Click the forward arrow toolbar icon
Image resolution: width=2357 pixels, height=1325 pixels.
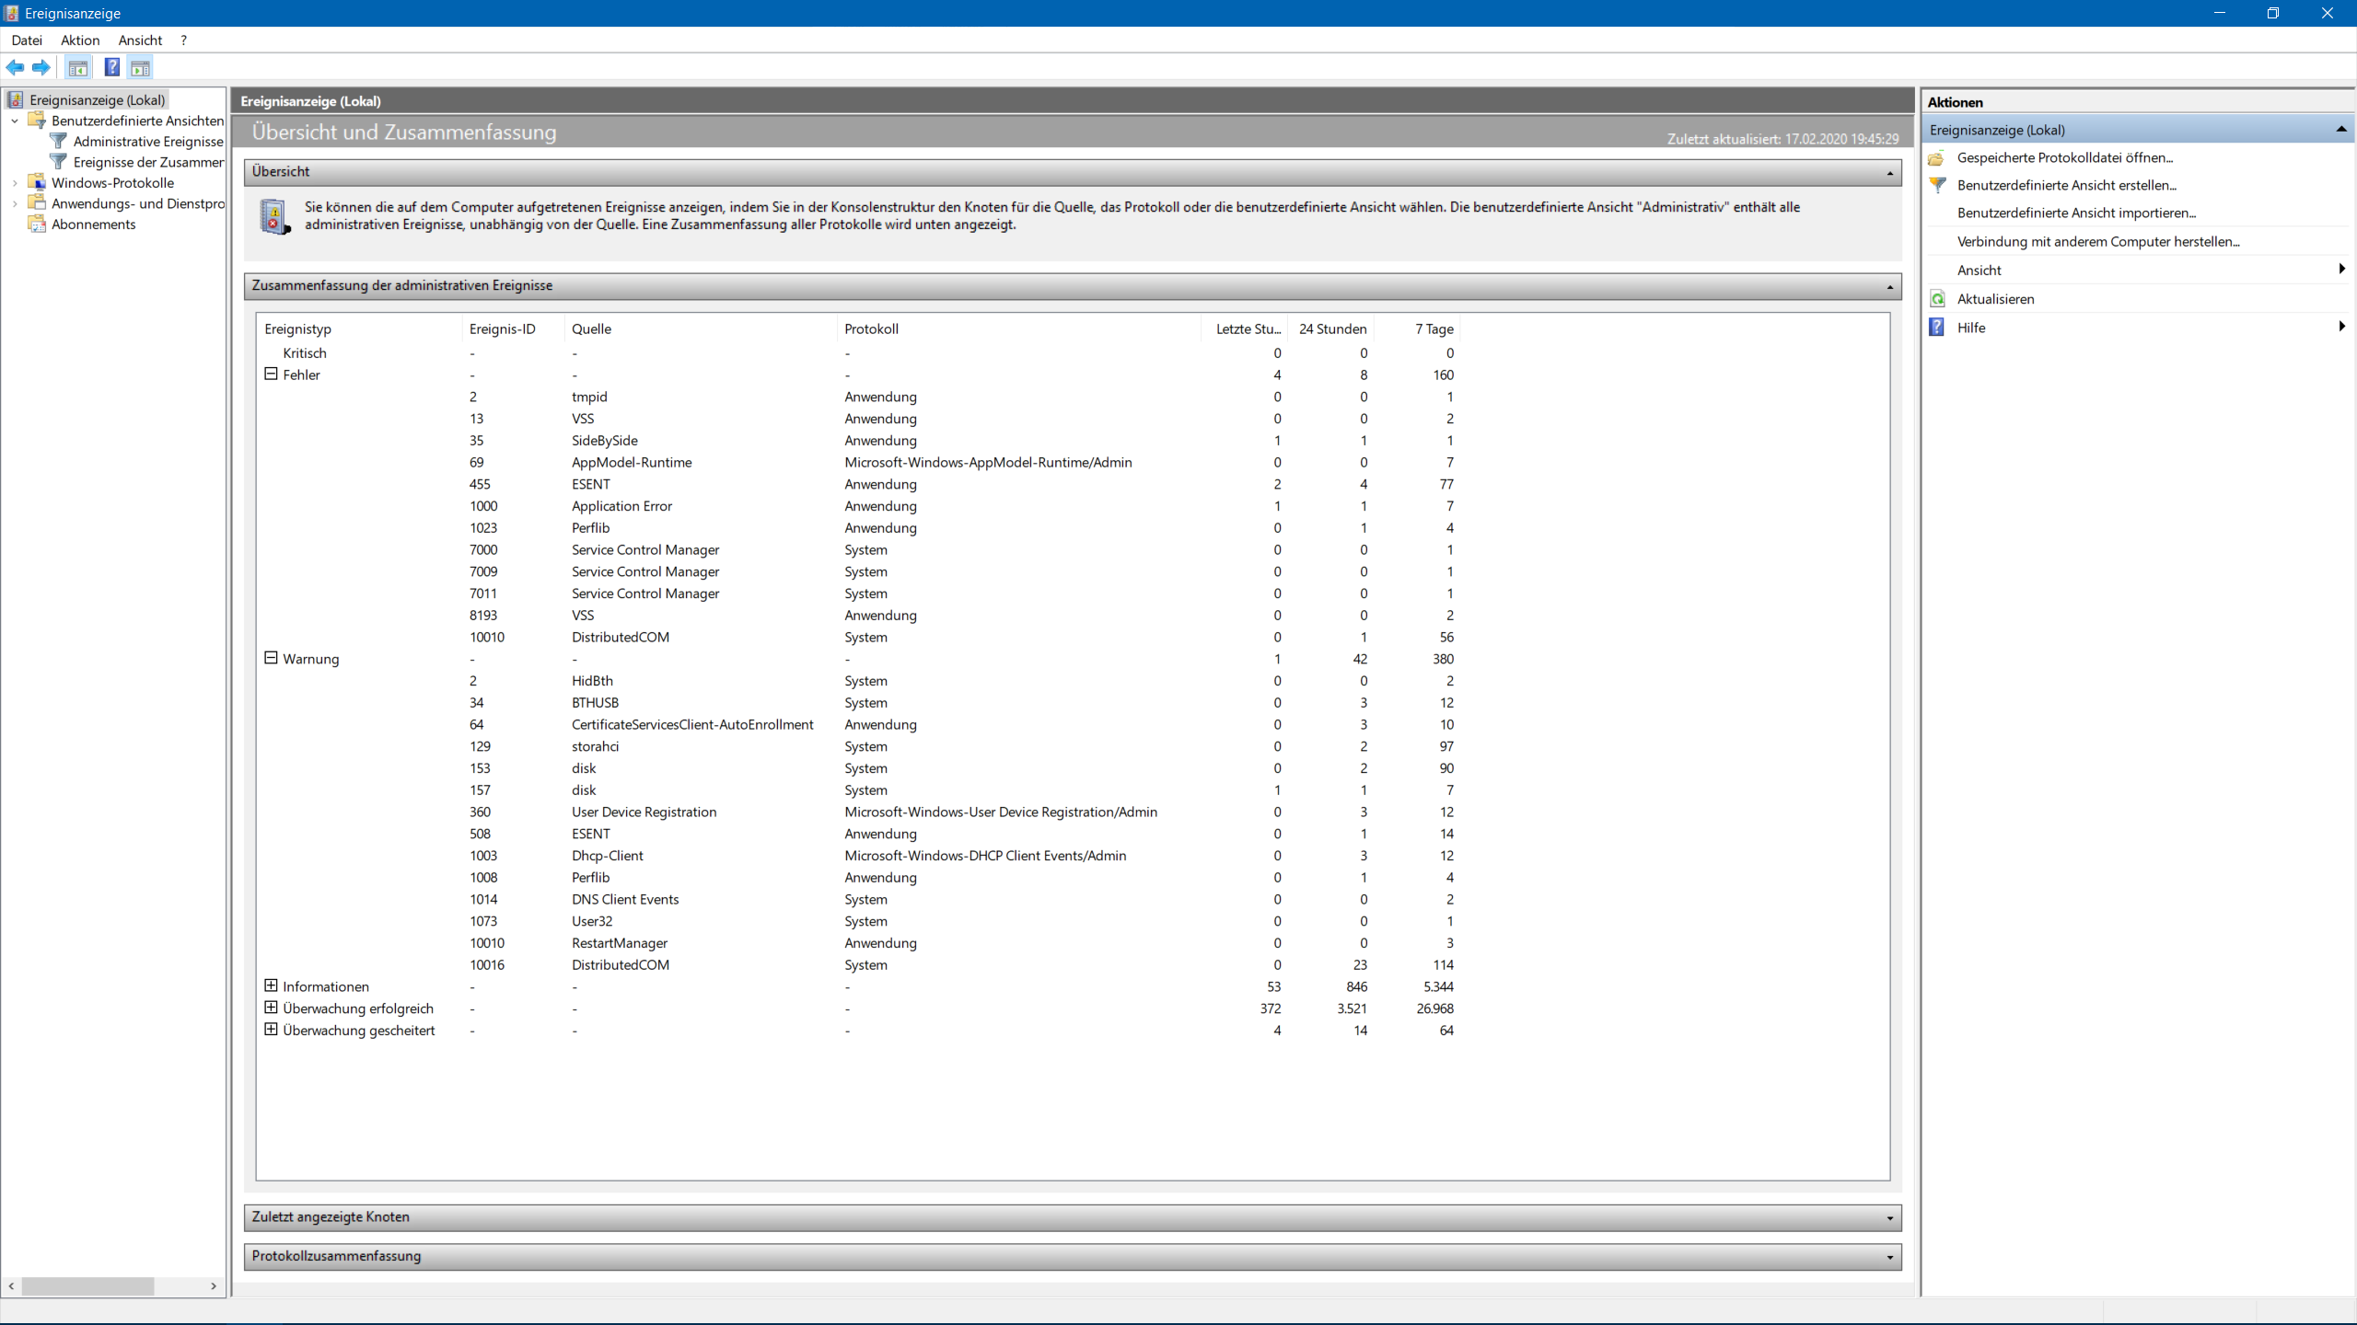click(x=41, y=67)
